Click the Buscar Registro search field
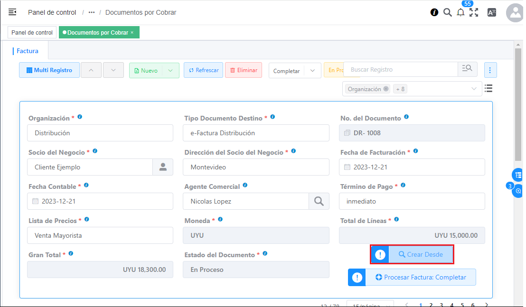 click(401, 69)
